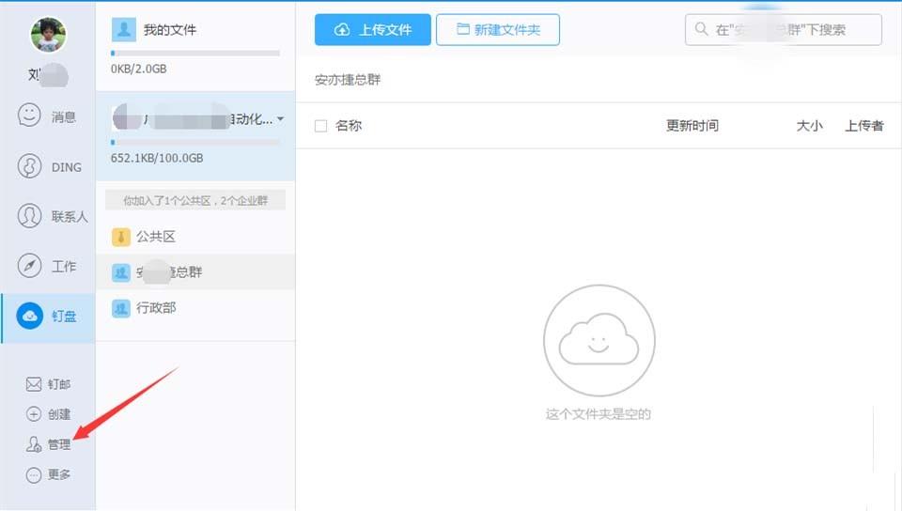
Task: Open the 管理 admin person icon
Action: (34, 443)
